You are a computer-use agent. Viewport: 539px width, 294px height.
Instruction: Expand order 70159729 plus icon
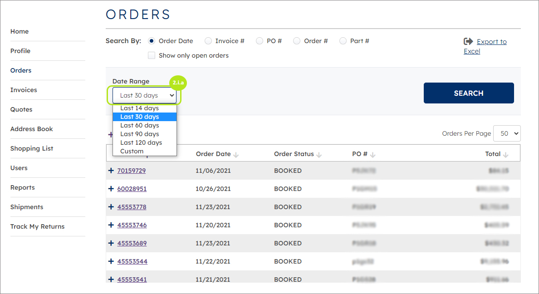click(x=111, y=171)
